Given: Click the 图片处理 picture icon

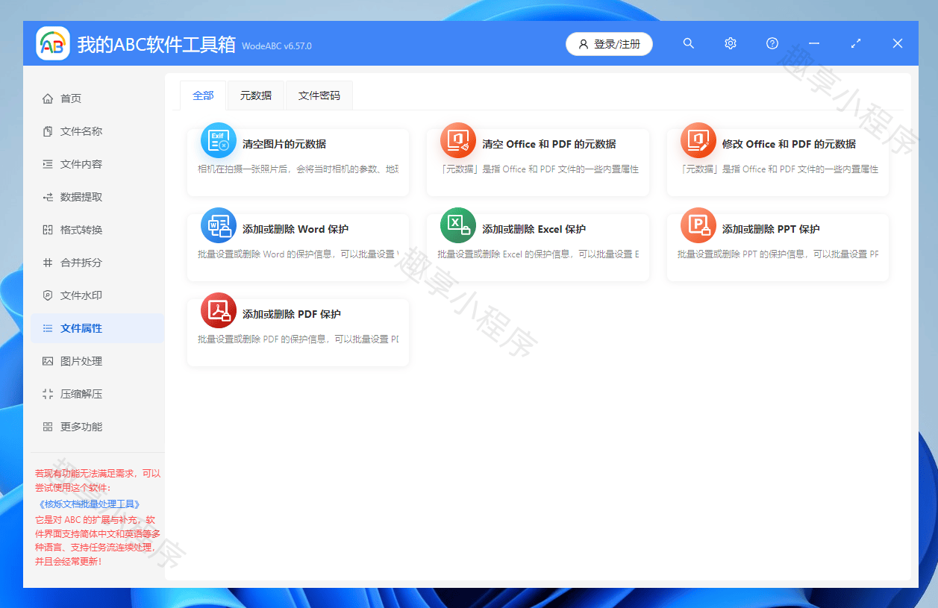Looking at the screenshot, I should (x=48, y=361).
